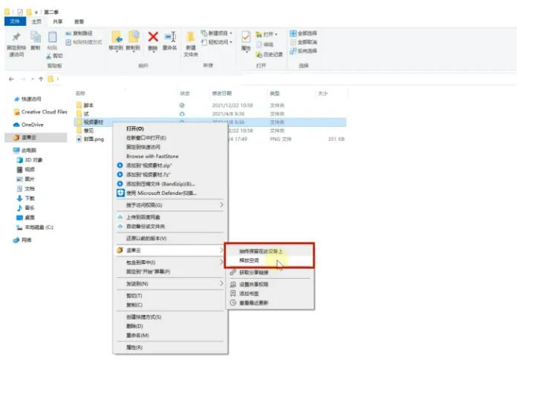Click the red Delete icon in ribbon
This screenshot has width=559, height=393.
click(153, 38)
